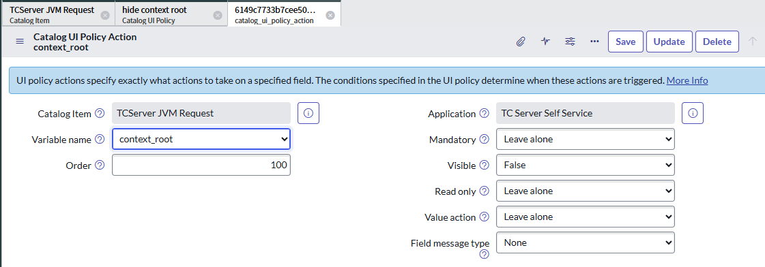Open the more options ellipsis menu
Screen dimensions: 765x267
[594, 42]
